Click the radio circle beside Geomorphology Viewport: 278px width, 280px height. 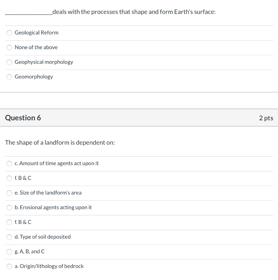click(9, 77)
